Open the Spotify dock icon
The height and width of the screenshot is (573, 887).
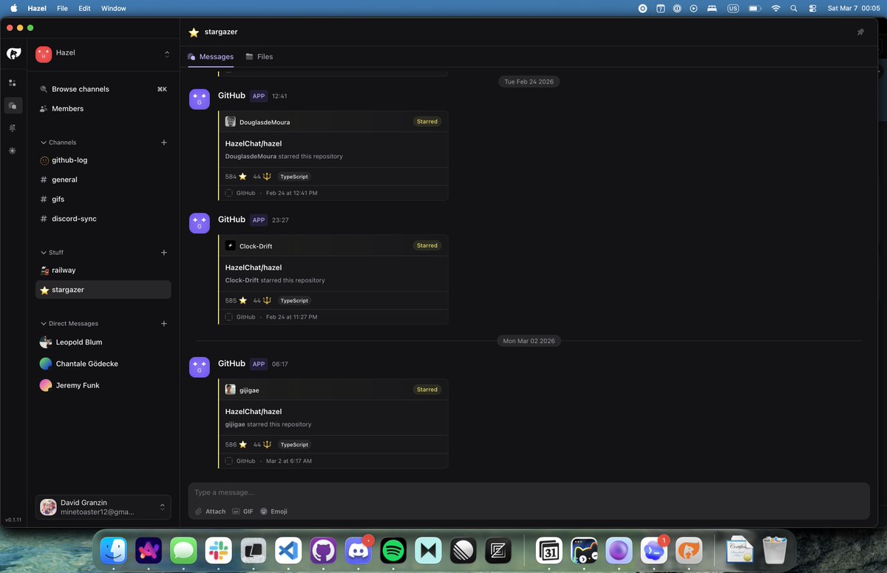pyautogui.click(x=394, y=551)
